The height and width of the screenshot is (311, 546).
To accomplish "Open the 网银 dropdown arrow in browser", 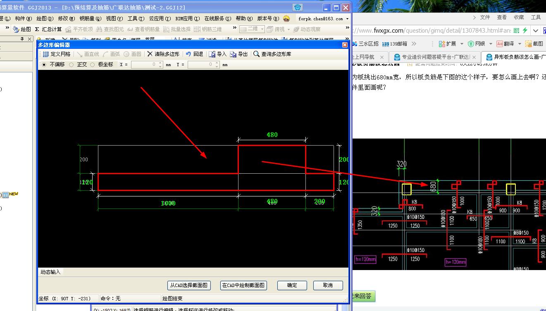I will [490, 43].
